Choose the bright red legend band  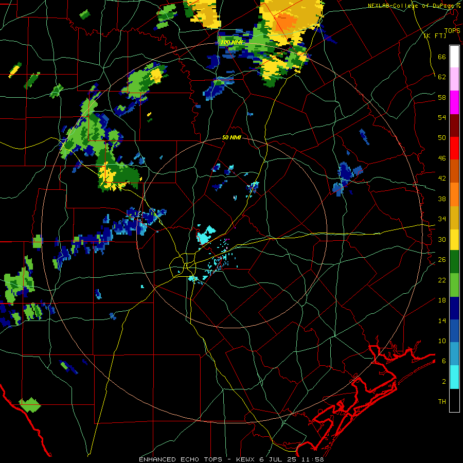pos(454,148)
